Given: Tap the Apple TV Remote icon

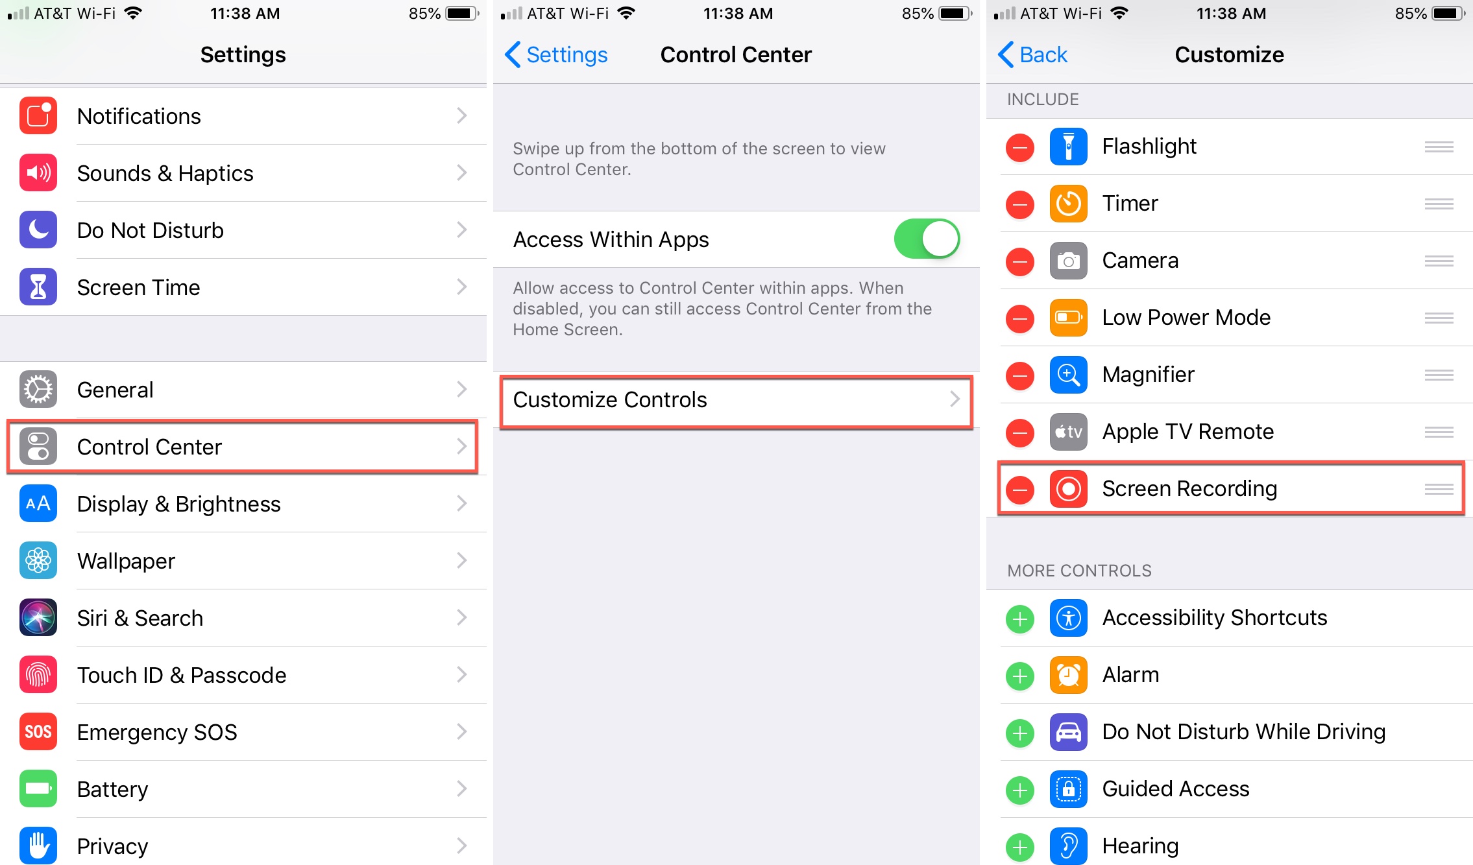Looking at the screenshot, I should (1069, 431).
